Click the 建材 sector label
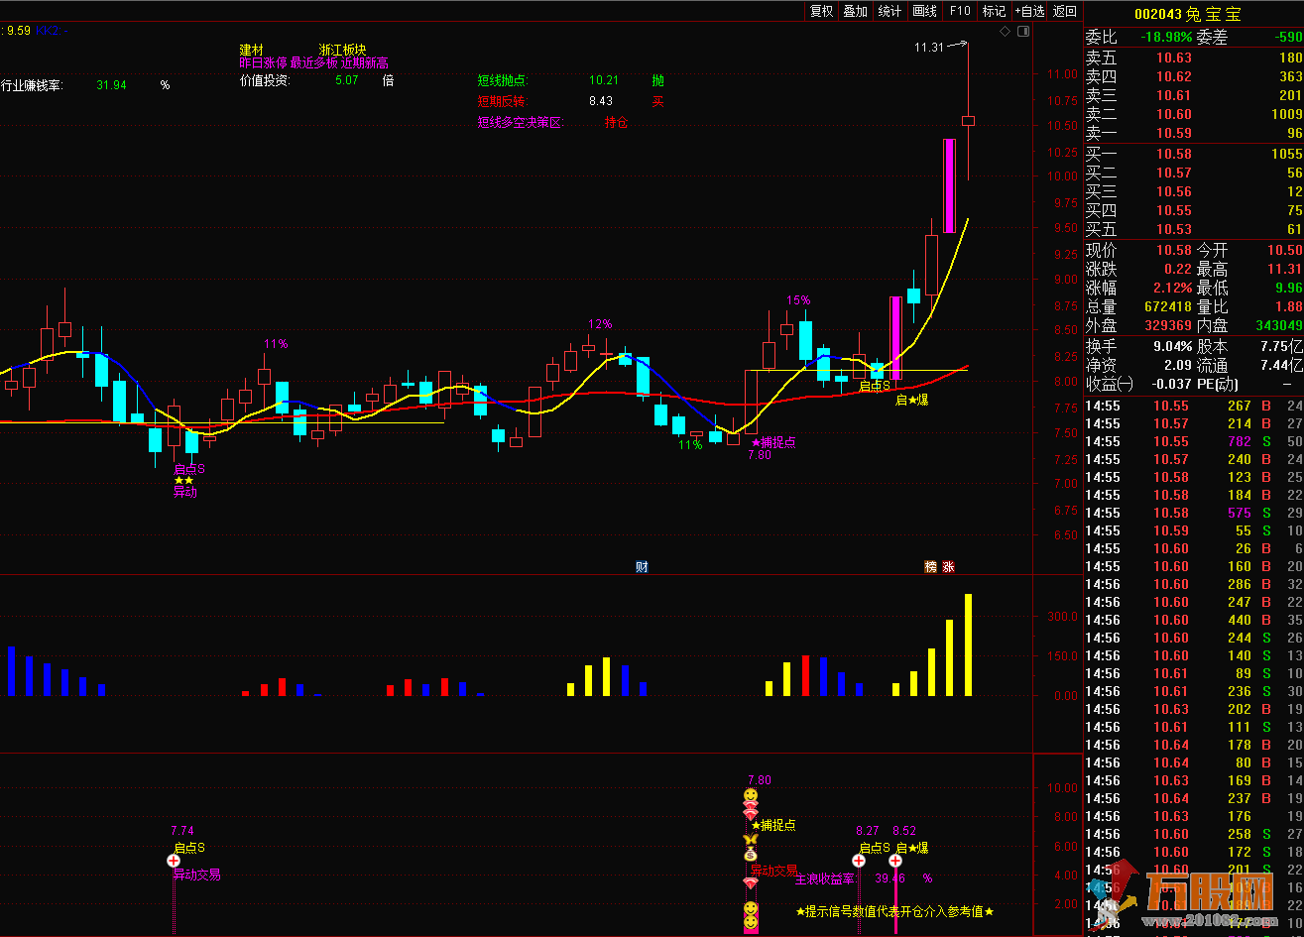 click(252, 50)
